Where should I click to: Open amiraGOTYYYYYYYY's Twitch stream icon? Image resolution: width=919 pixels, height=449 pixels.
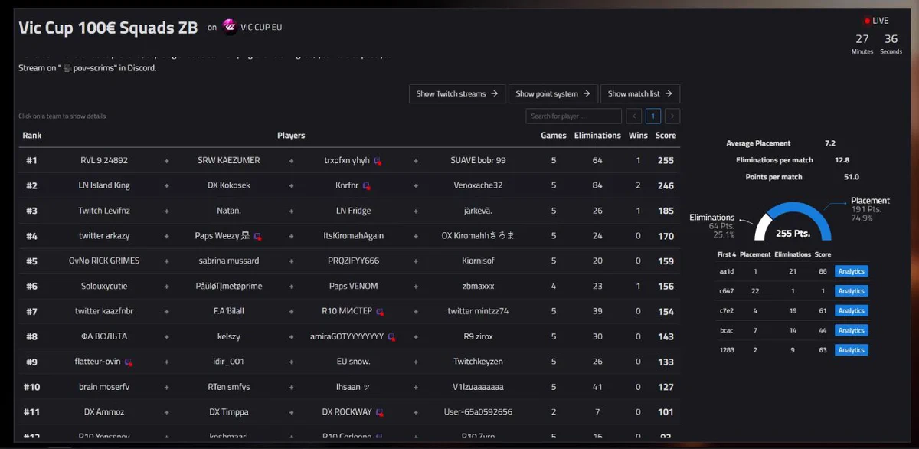[x=391, y=337]
